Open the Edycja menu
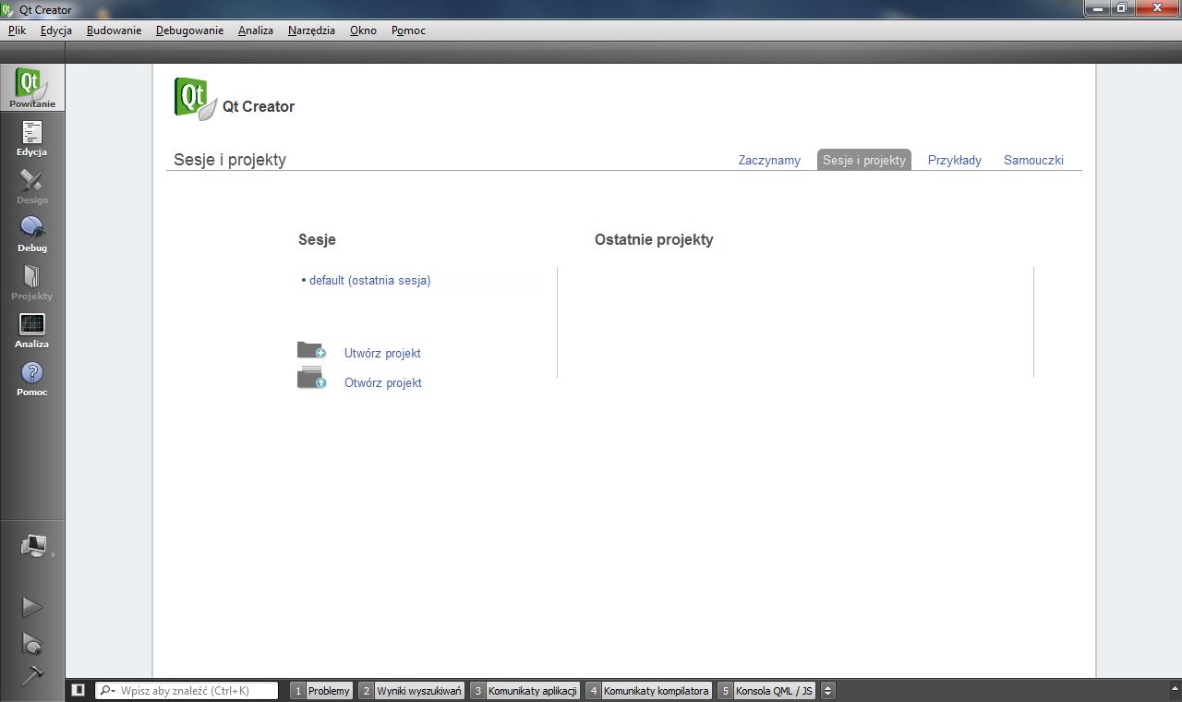 click(56, 30)
